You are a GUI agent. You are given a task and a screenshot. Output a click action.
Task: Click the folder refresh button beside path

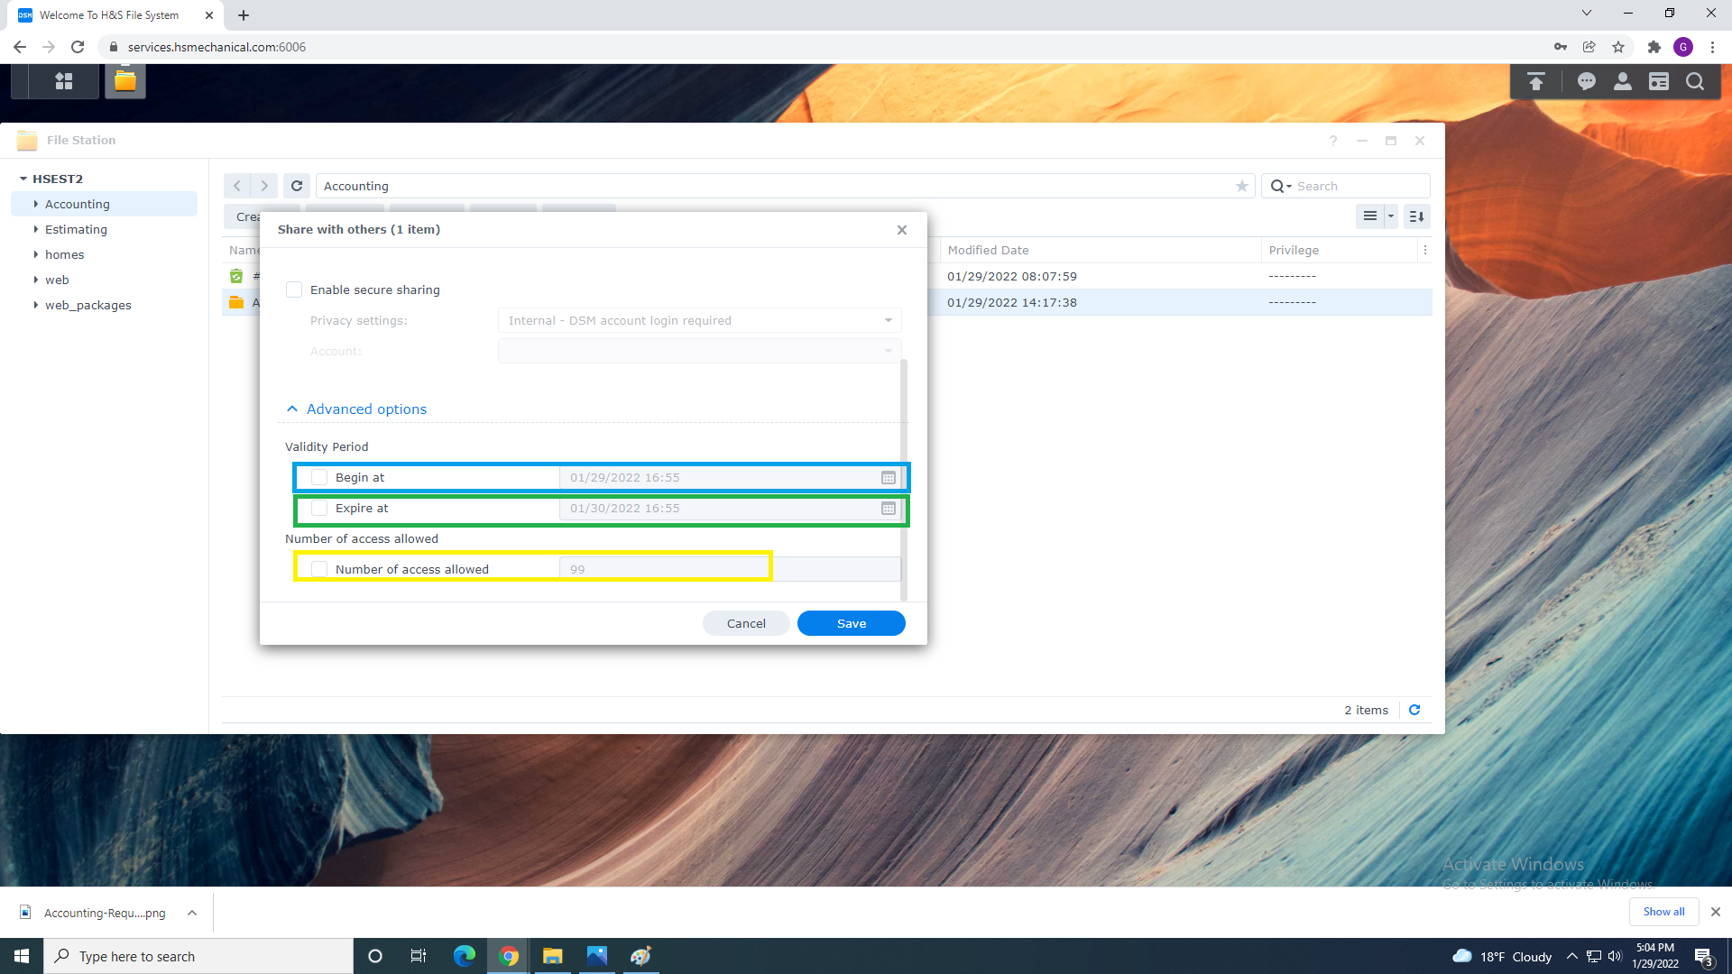click(297, 186)
